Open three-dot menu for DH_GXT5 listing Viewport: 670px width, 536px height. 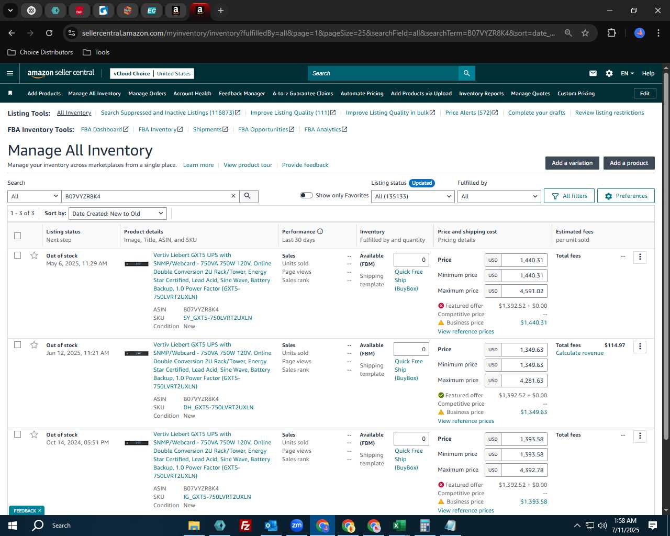pos(640,347)
